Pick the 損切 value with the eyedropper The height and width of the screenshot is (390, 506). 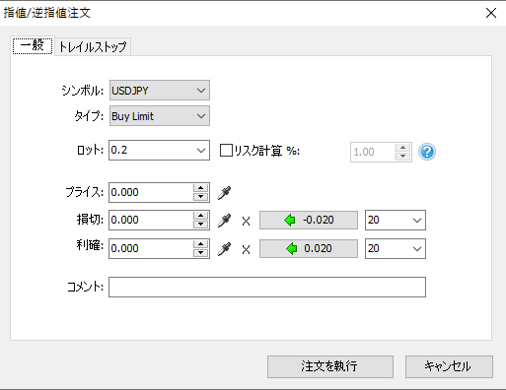click(x=224, y=221)
